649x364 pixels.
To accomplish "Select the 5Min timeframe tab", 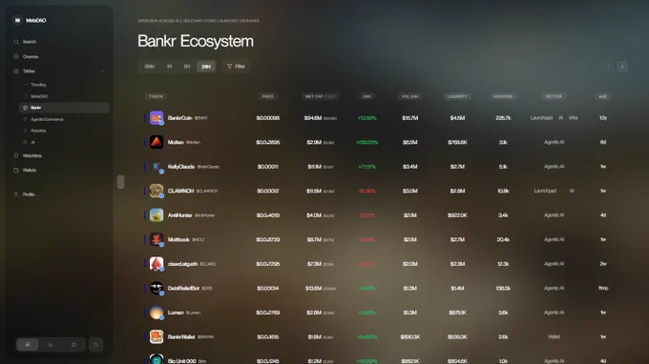I will pos(150,67).
